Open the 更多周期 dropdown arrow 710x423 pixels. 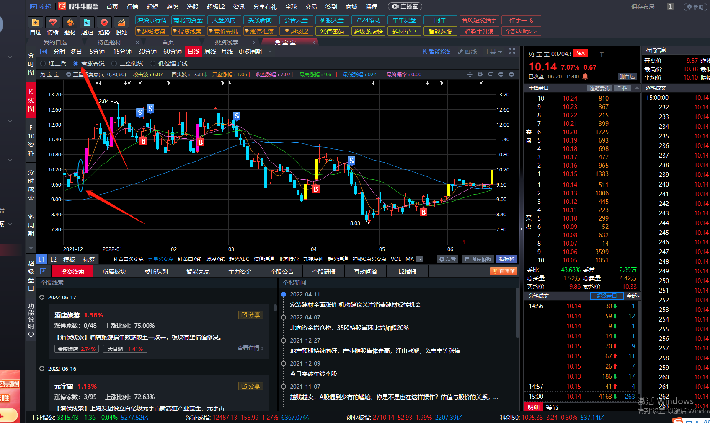(x=271, y=52)
